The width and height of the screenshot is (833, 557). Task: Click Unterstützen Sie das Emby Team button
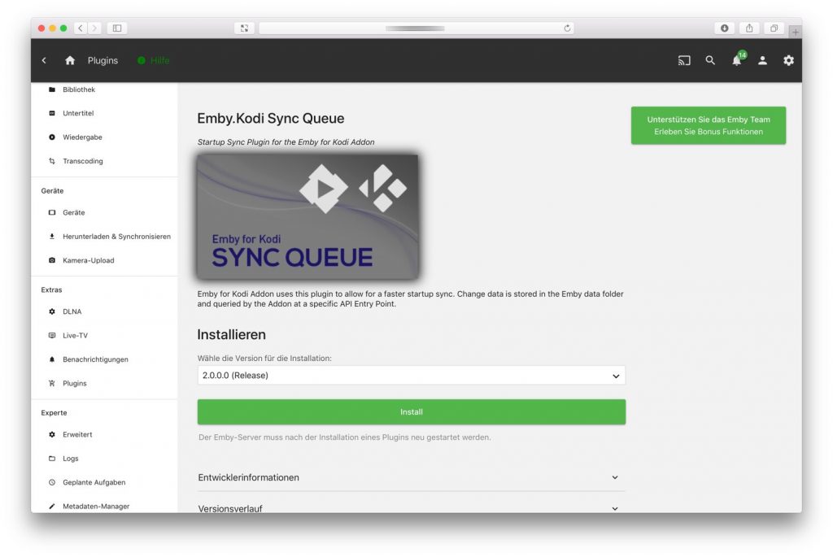(709, 126)
